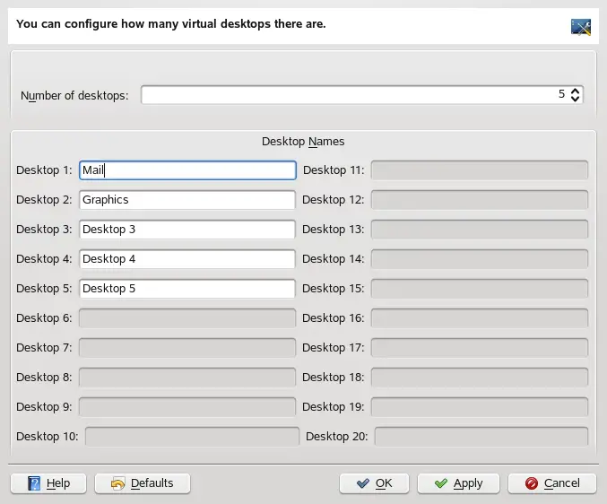Viewport: 607px width, 504px height.
Task: Cancel the desktop configuration dialog
Action: point(551,483)
